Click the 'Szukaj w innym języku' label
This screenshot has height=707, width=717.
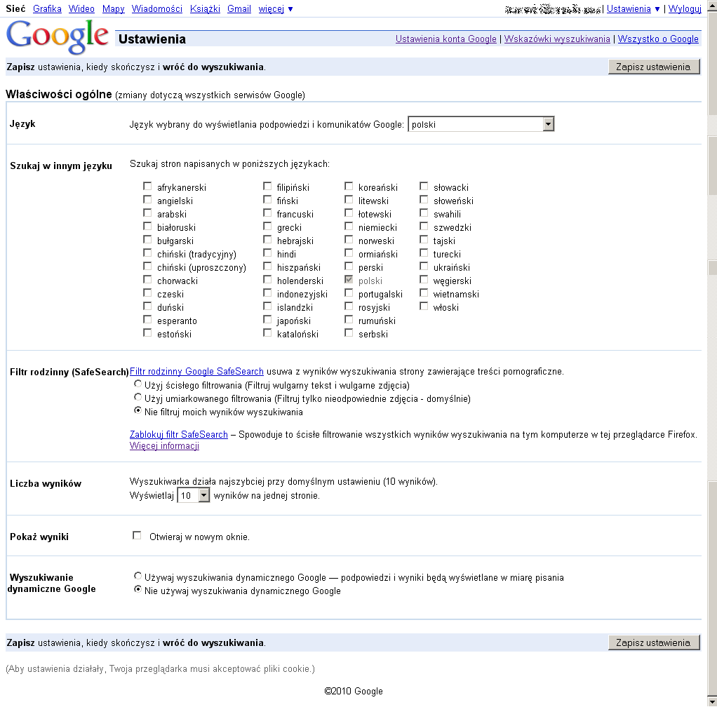click(x=61, y=166)
